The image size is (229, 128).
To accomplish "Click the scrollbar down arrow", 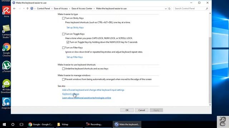I will coord(210,105).
